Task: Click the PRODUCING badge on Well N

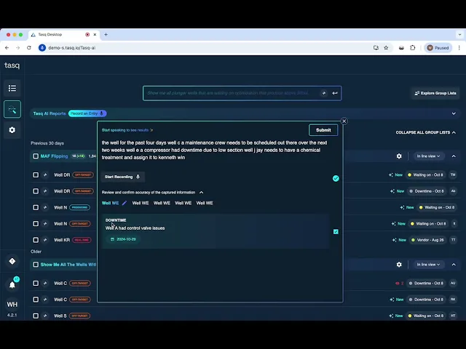Action: (x=79, y=207)
